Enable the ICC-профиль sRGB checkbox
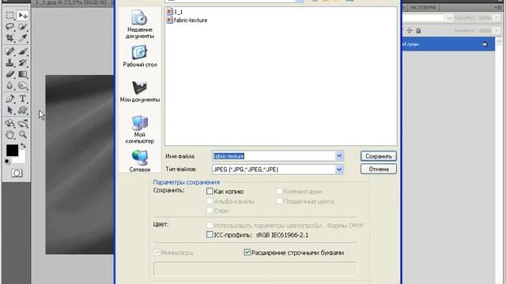506x284 pixels. coord(210,235)
